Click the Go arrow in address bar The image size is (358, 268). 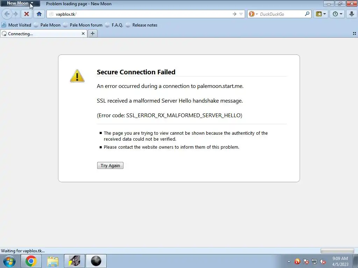[235, 14]
